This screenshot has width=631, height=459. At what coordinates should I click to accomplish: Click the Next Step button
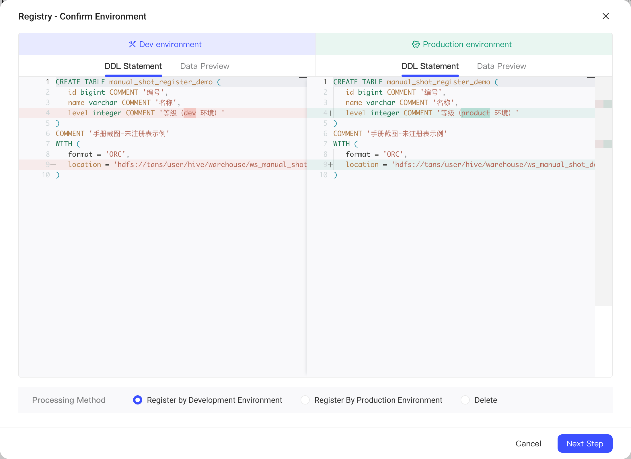[585, 444]
